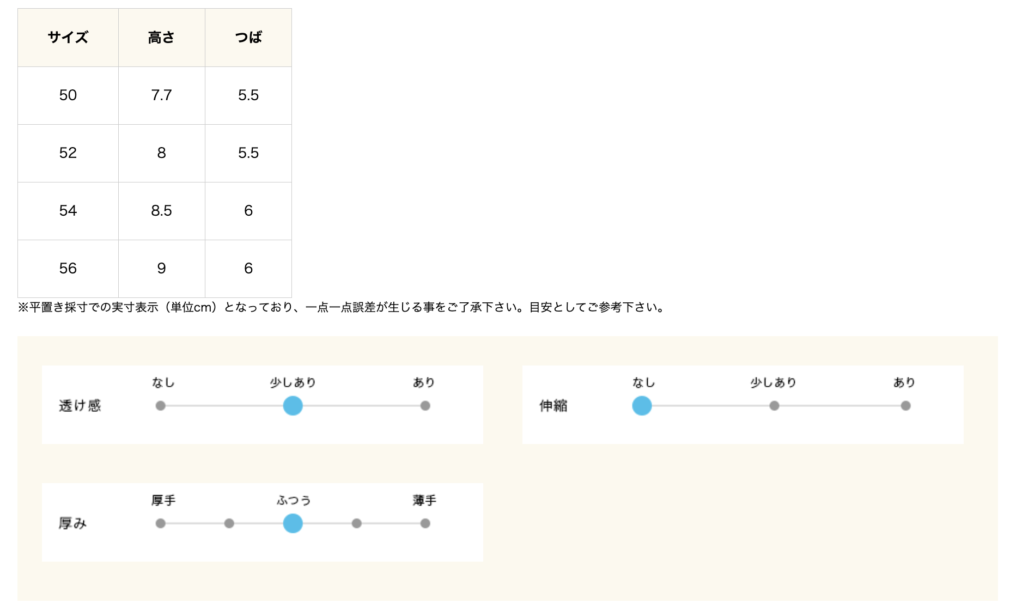Click the あり dot on 透け感 scale
The width and height of the screenshot is (1010, 609).
click(425, 406)
